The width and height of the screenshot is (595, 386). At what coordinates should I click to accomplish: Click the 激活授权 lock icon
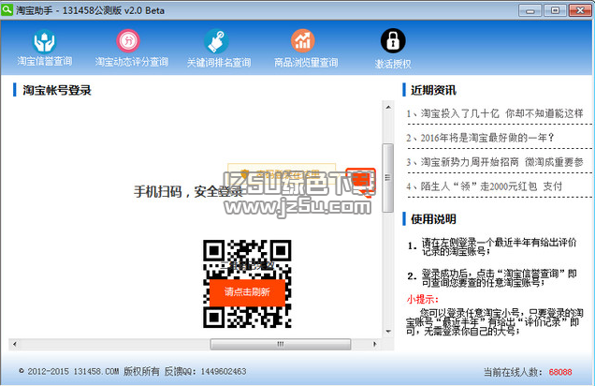(x=393, y=40)
